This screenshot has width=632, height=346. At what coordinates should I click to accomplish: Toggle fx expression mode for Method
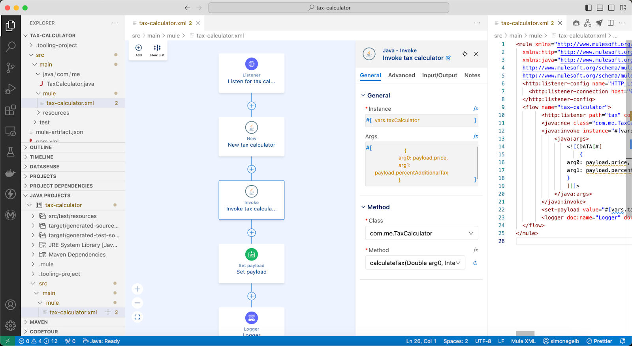point(476,250)
